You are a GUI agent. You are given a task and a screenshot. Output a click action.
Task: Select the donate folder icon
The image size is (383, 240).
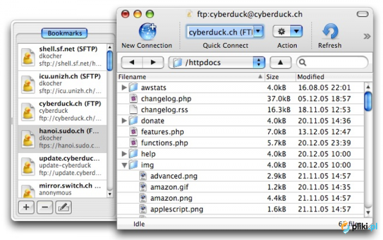tap(134, 120)
